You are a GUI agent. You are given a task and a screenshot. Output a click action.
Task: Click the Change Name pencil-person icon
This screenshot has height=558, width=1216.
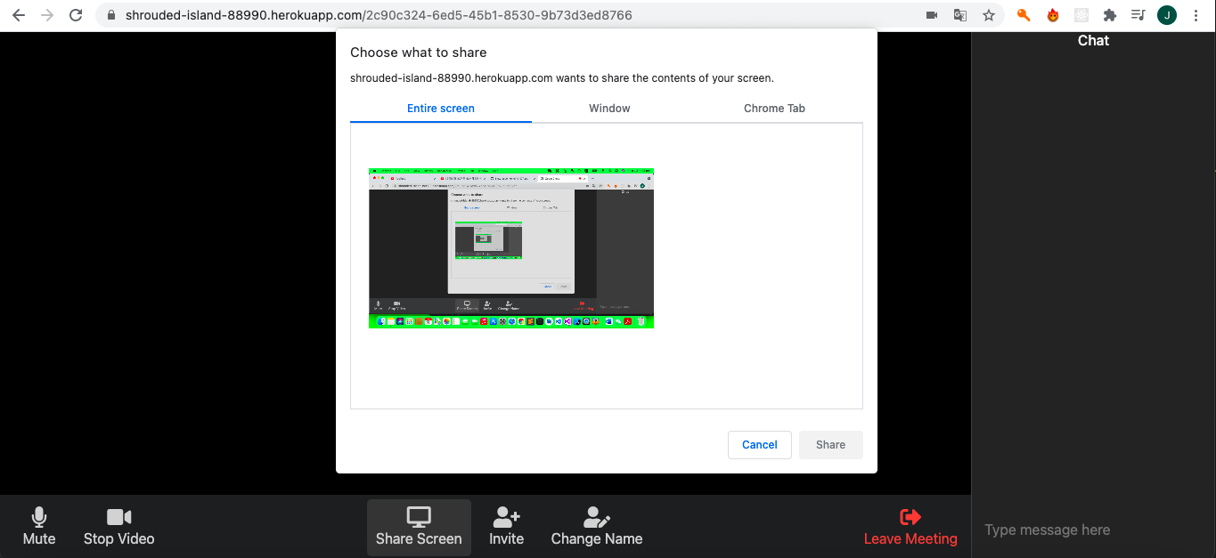pyautogui.click(x=596, y=517)
